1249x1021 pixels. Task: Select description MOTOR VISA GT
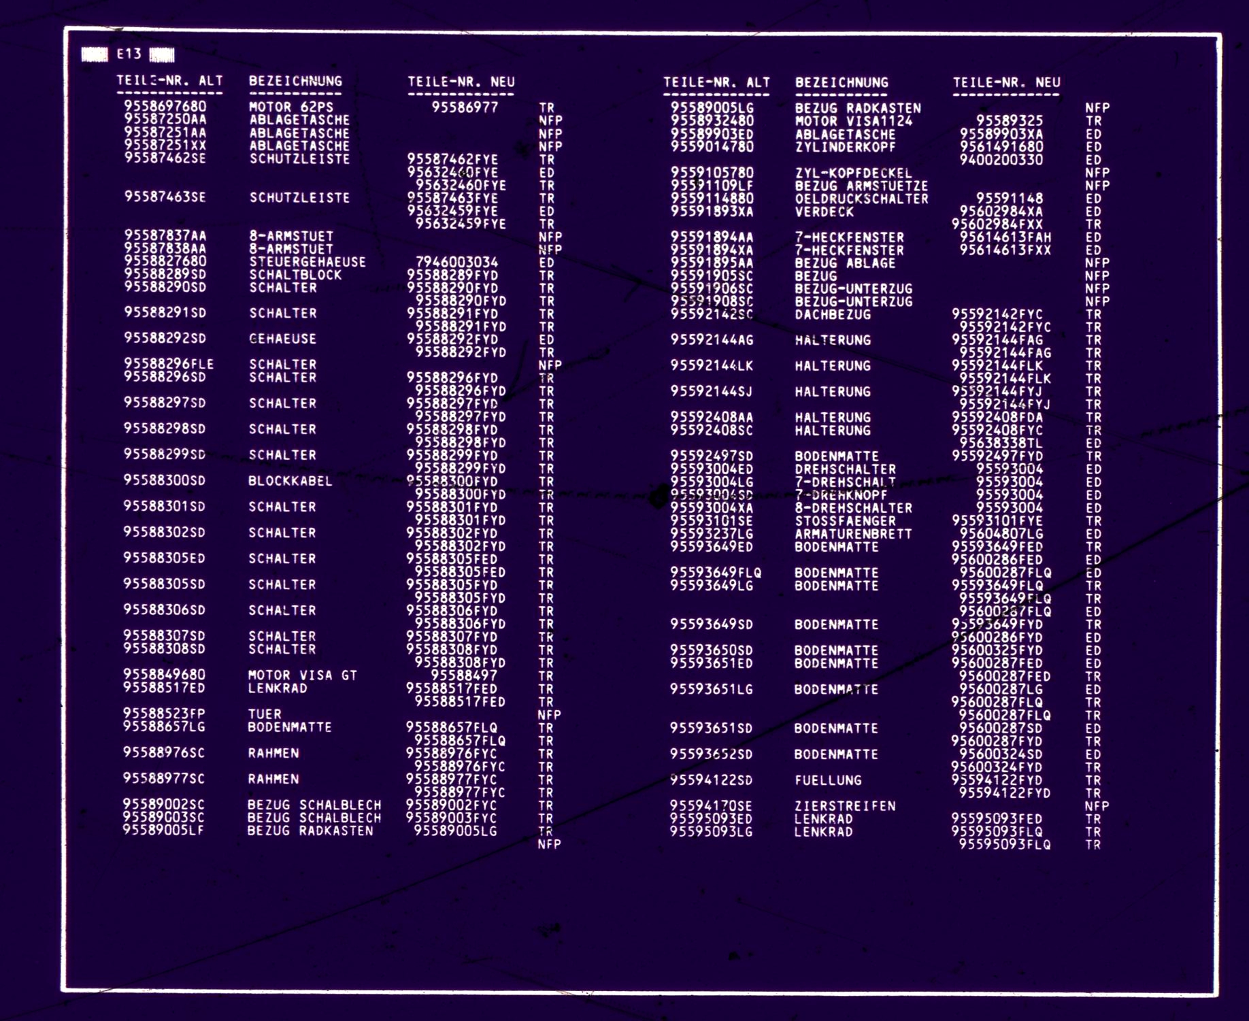pyautogui.click(x=302, y=675)
